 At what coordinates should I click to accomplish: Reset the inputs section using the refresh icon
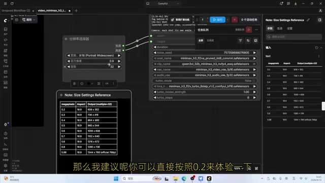[x=316, y=48]
